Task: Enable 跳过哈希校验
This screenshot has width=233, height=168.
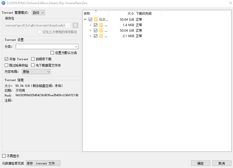Action: pyautogui.click(x=6, y=65)
